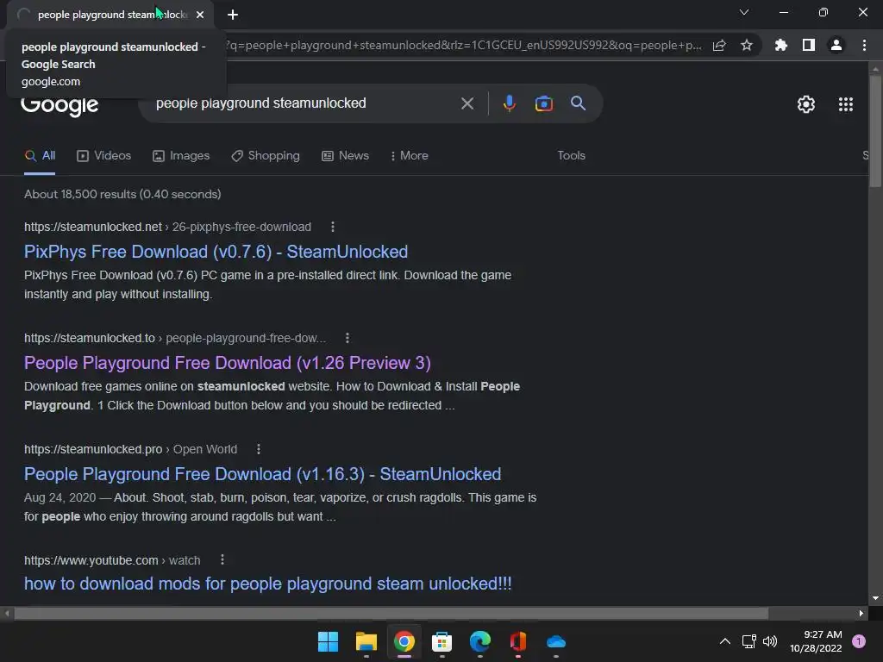Click the About 18,500 results text
This screenshot has width=883, height=662.
coord(122,194)
